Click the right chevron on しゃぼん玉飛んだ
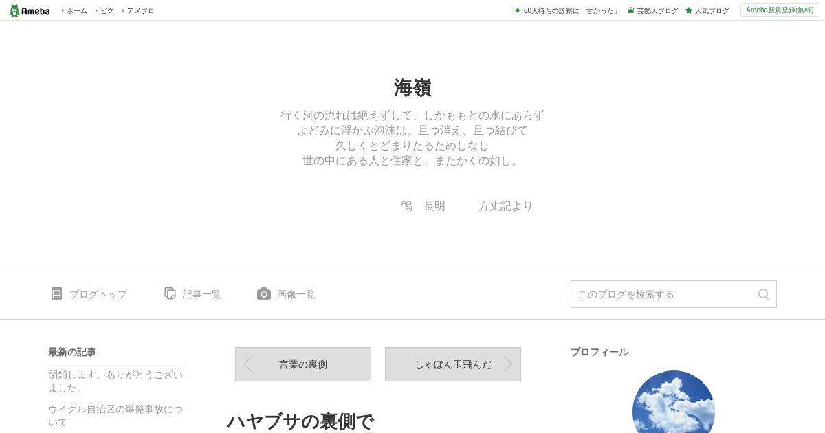Viewport: 825px width, 433px height. pyautogui.click(x=508, y=364)
